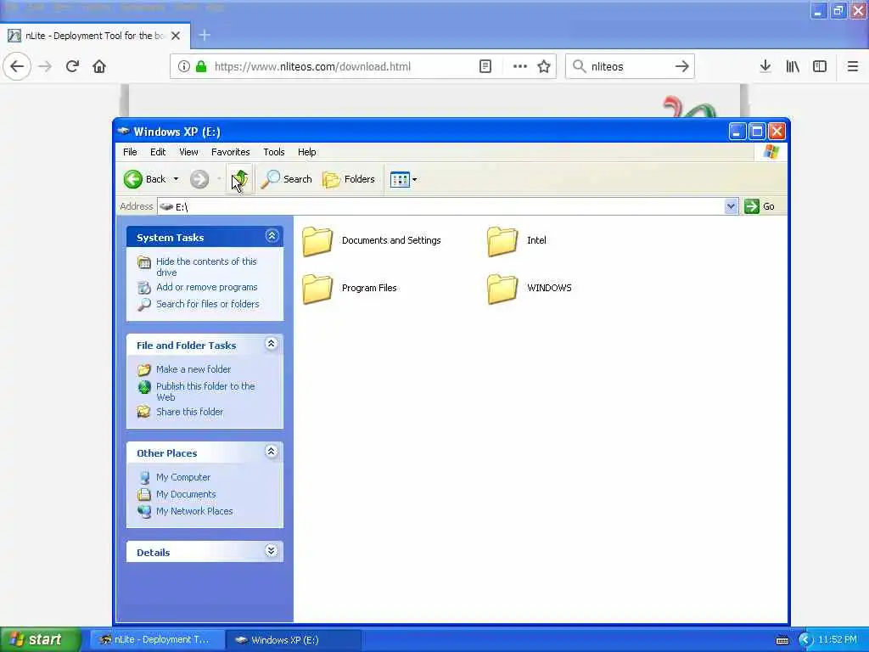
Task: Open the Back history dropdown arrow
Action: point(177,179)
